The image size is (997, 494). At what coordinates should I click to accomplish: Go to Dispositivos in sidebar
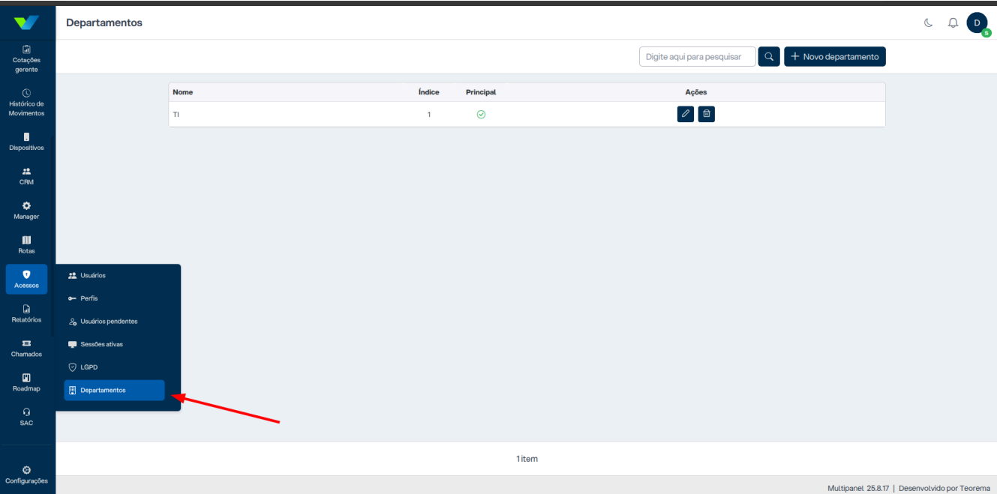click(x=26, y=142)
